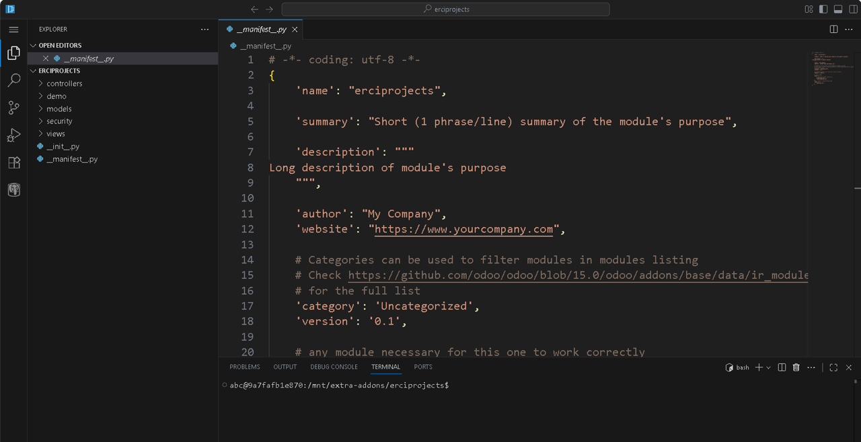861x442 pixels.
Task: Click the split editor right icon
Action: (833, 30)
